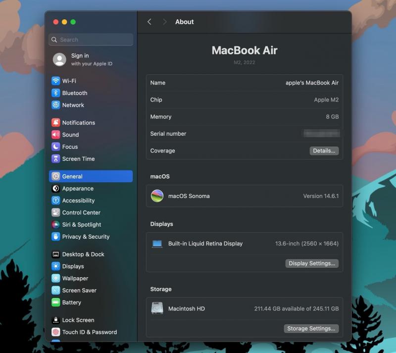Click the Displays sun icon in sidebar

pos(55,266)
